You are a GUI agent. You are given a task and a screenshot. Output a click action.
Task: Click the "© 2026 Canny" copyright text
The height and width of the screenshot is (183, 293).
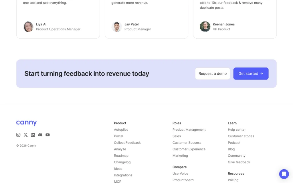click(26, 146)
